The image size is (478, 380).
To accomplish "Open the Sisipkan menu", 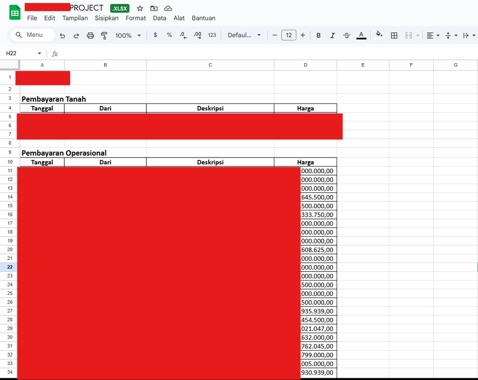I will point(107,18).
